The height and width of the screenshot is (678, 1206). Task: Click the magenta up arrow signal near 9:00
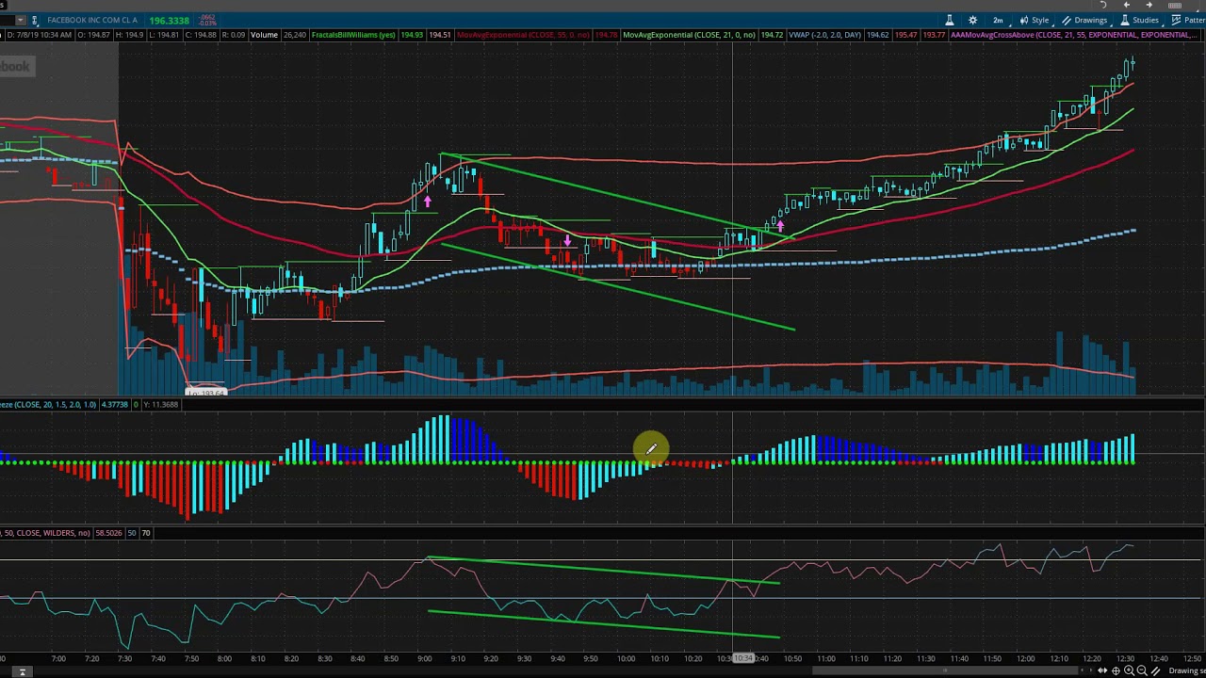(428, 202)
